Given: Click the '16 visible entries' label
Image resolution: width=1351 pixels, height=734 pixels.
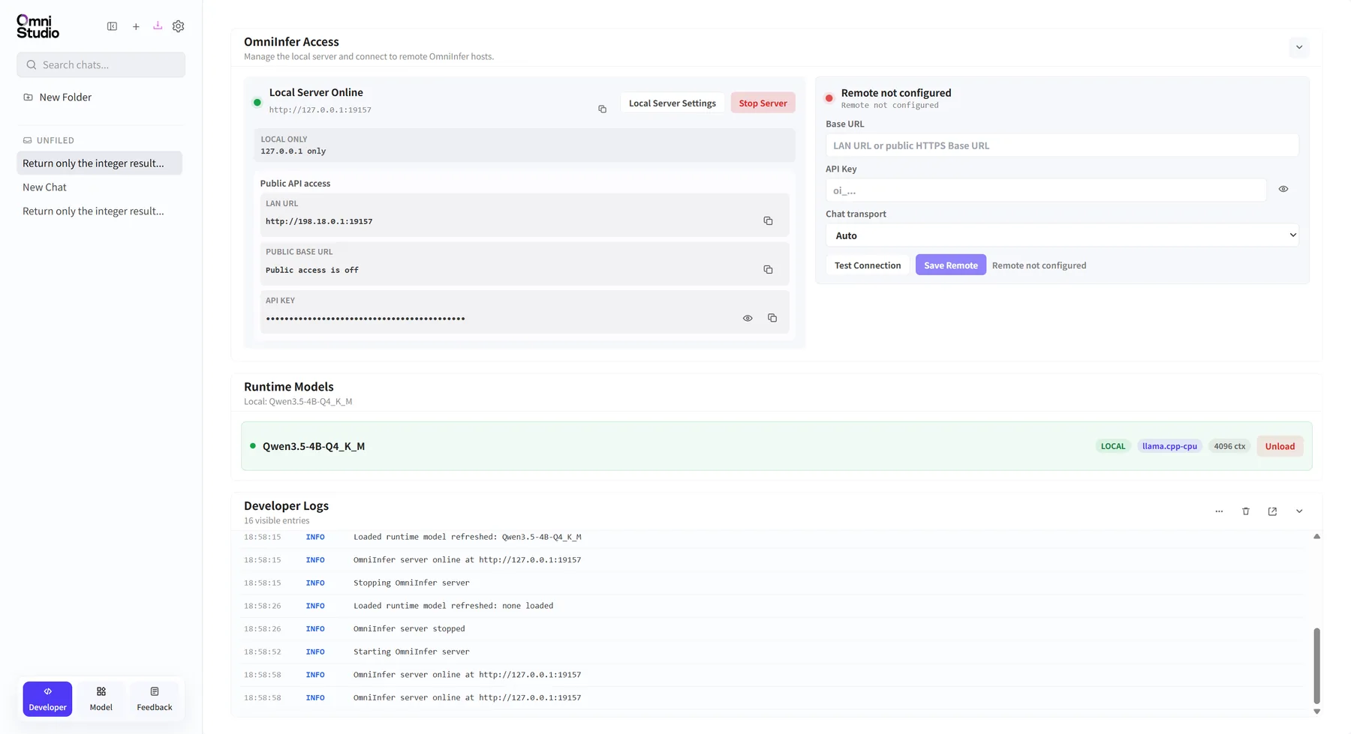Looking at the screenshot, I should (276, 521).
